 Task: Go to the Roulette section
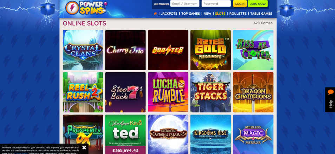[238, 14]
